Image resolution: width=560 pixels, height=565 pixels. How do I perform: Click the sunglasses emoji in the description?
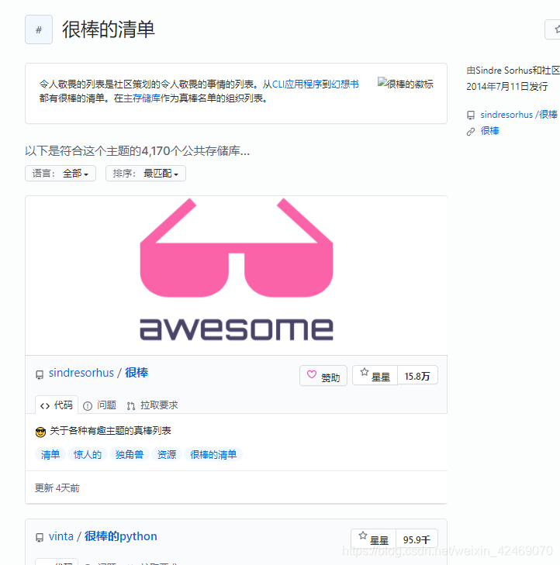coord(40,432)
